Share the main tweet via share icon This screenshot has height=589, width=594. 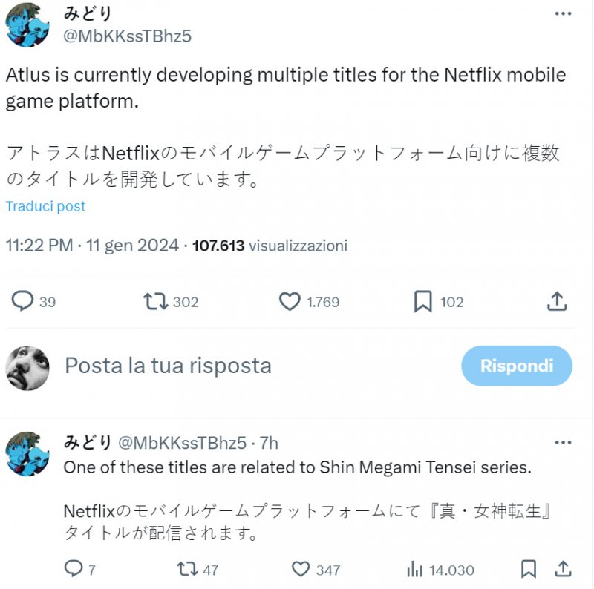[557, 301]
